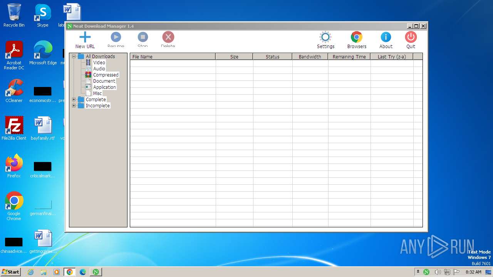
Task: Maximize the Neat Download Manager window
Action: pyautogui.click(x=416, y=26)
